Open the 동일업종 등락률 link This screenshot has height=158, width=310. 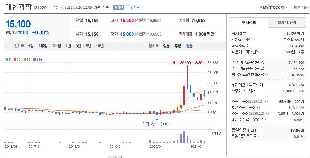(x=245, y=136)
